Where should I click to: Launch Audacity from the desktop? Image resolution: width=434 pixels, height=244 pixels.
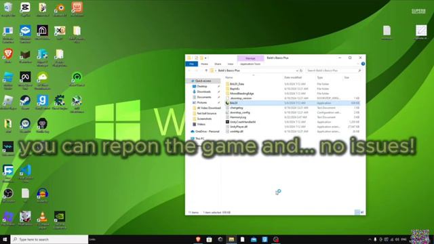[x=42, y=195]
